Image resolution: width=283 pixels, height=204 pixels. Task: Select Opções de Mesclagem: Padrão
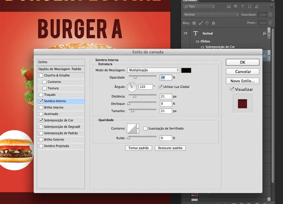point(61,69)
